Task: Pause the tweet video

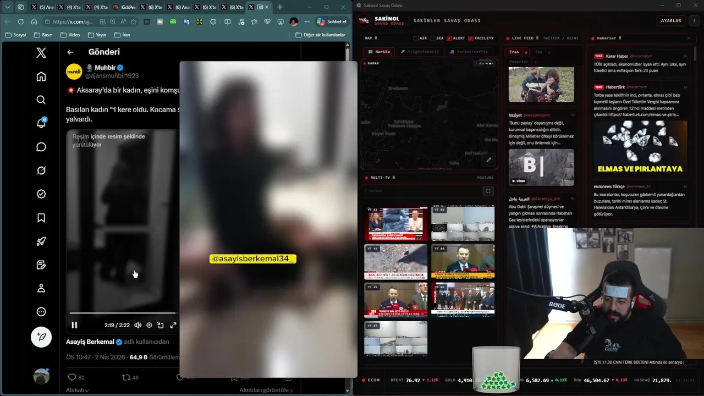Action: click(74, 325)
